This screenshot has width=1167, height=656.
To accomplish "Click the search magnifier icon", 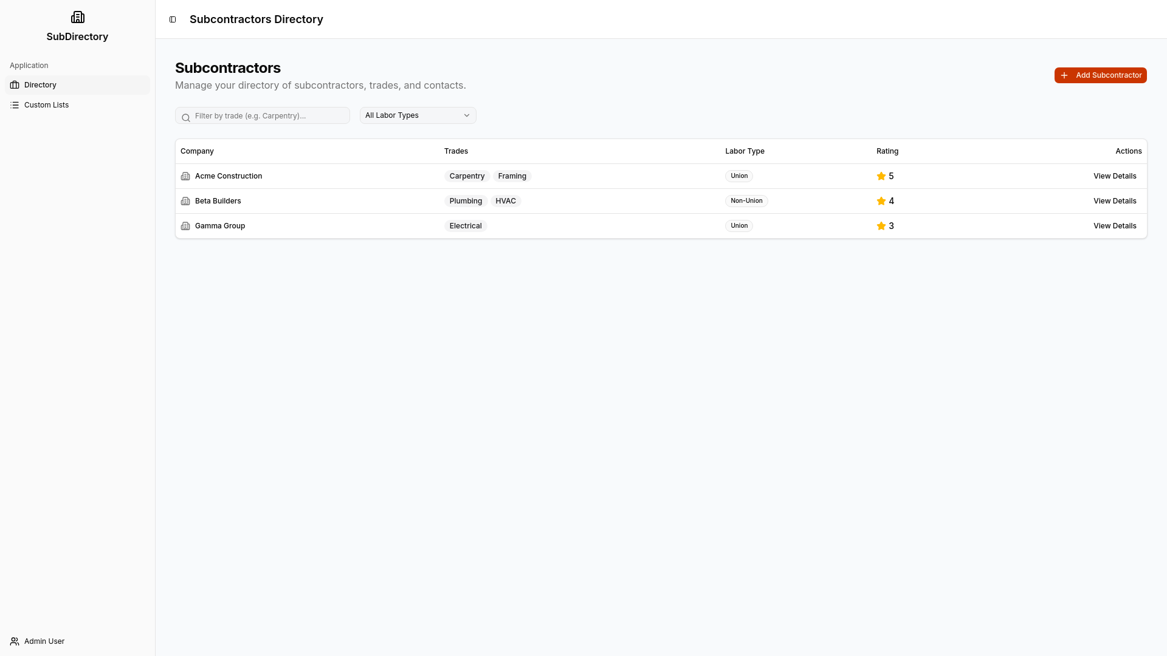I will (x=186, y=118).
